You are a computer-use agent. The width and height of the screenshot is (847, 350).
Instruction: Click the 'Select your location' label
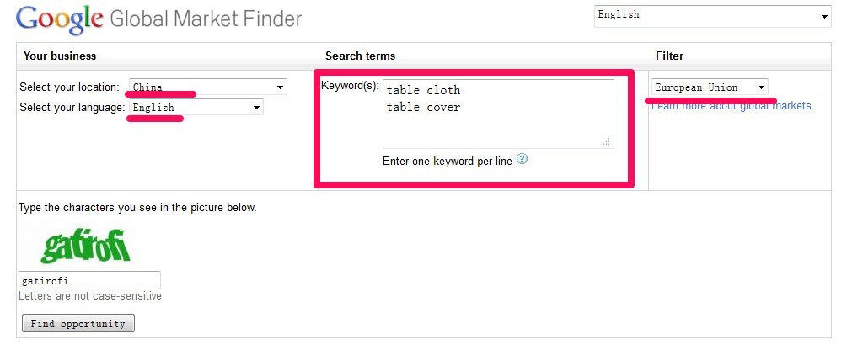click(70, 87)
